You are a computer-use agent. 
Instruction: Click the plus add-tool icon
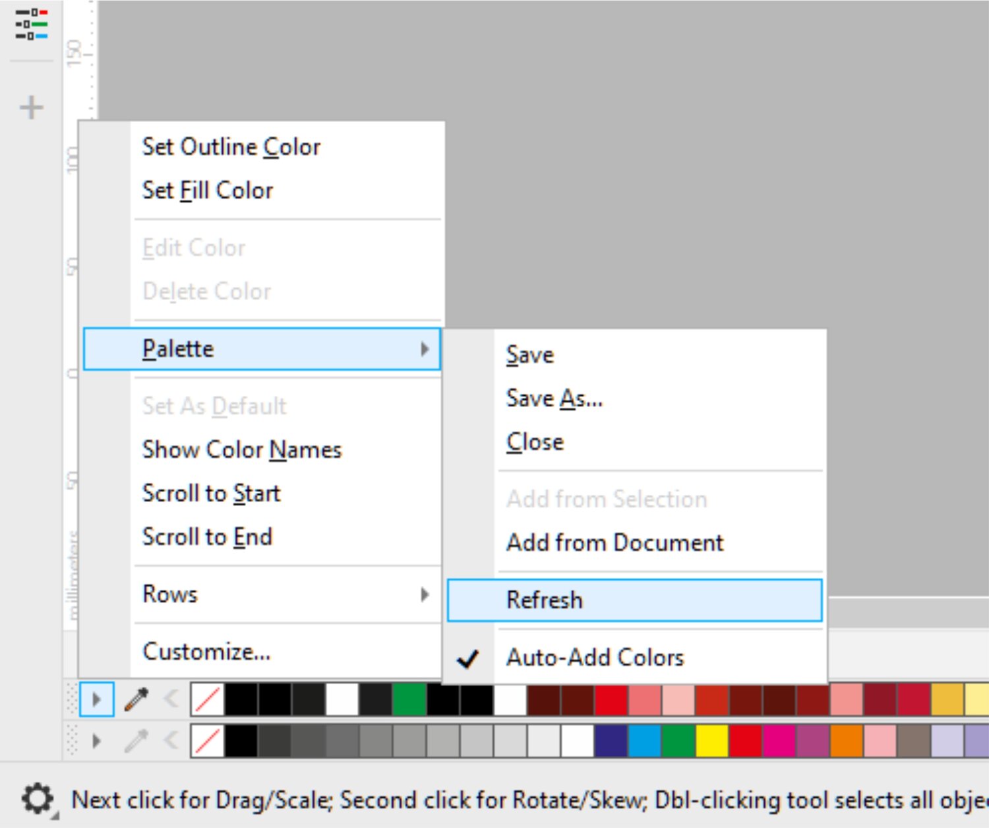[31, 108]
